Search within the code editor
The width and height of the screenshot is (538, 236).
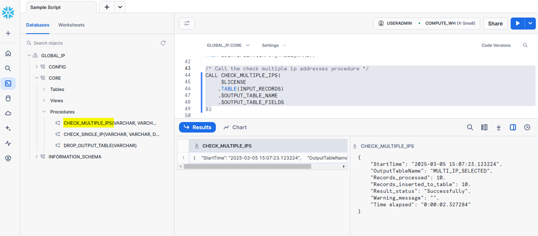click(x=525, y=45)
